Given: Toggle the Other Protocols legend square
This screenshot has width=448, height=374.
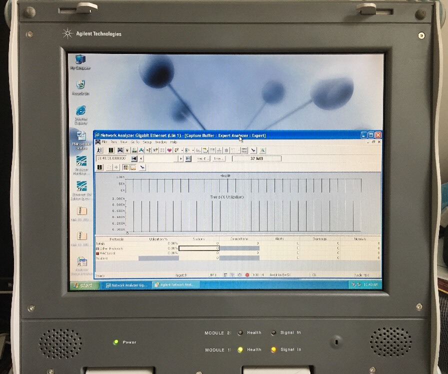Looking at the screenshot, I should click(x=97, y=247).
